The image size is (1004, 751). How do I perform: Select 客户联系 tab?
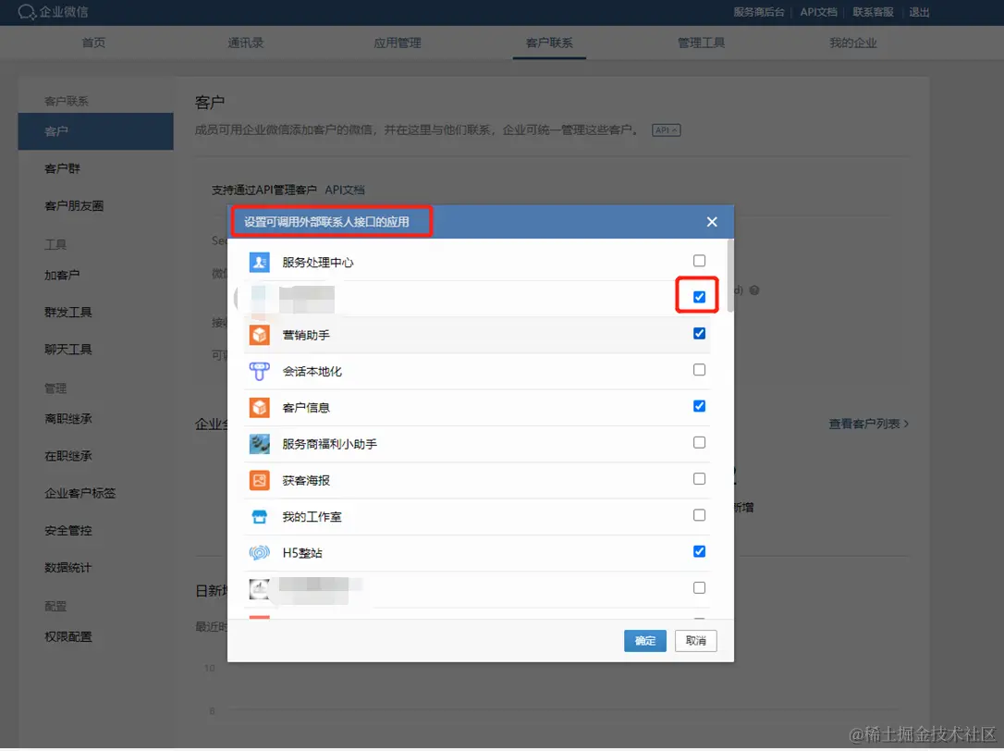coord(549,43)
